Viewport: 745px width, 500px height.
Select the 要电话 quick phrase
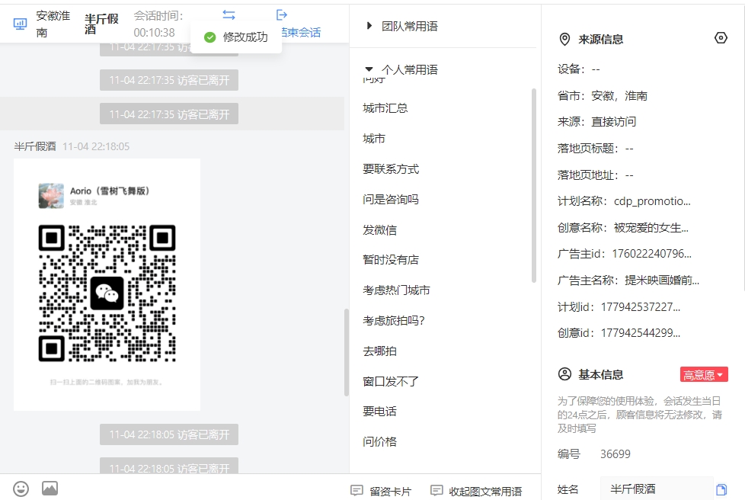pos(379,412)
